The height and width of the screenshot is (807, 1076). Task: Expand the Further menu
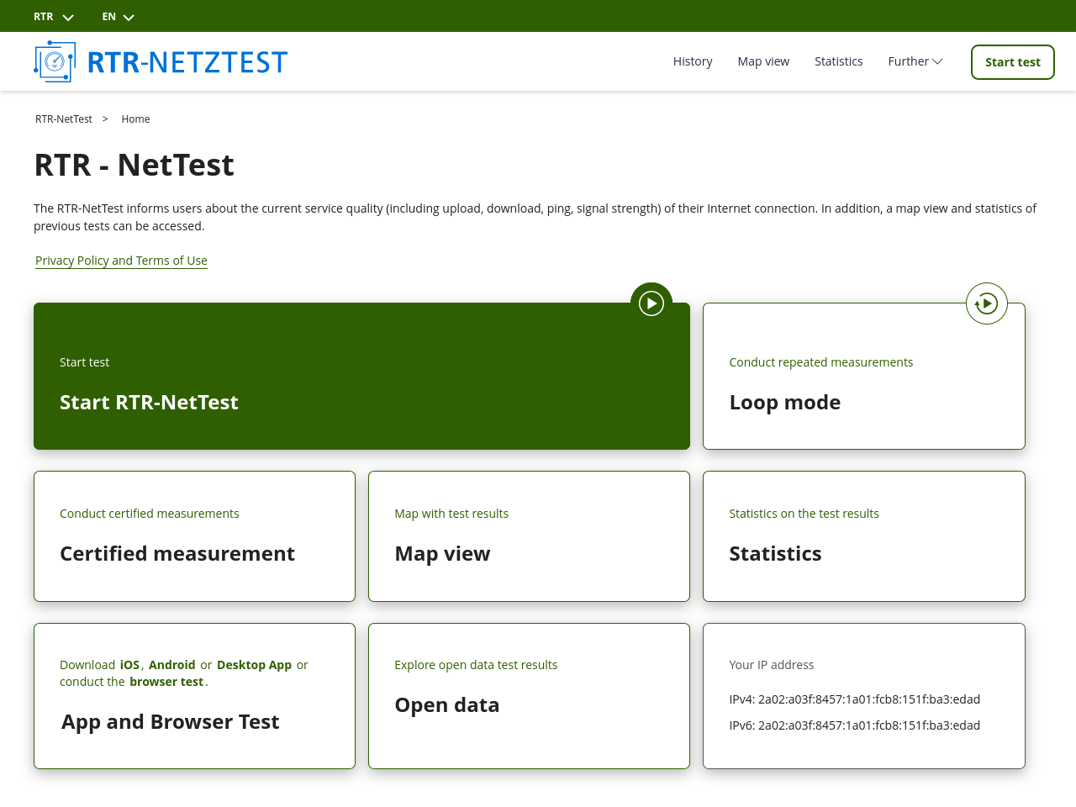(915, 61)
